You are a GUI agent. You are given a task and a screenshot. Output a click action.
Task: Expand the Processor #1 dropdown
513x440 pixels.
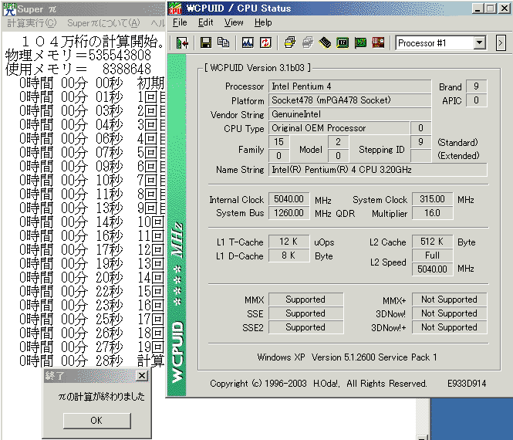(479, 43)
